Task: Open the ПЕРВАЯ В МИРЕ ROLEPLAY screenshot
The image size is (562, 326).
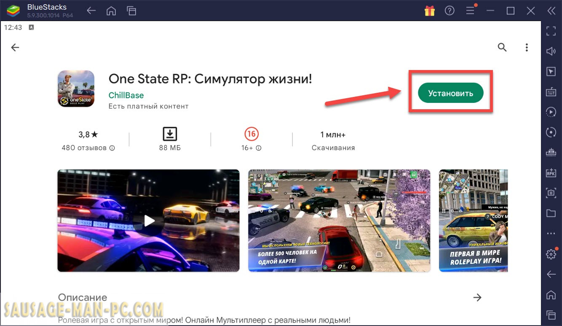Action: (474, 221)
